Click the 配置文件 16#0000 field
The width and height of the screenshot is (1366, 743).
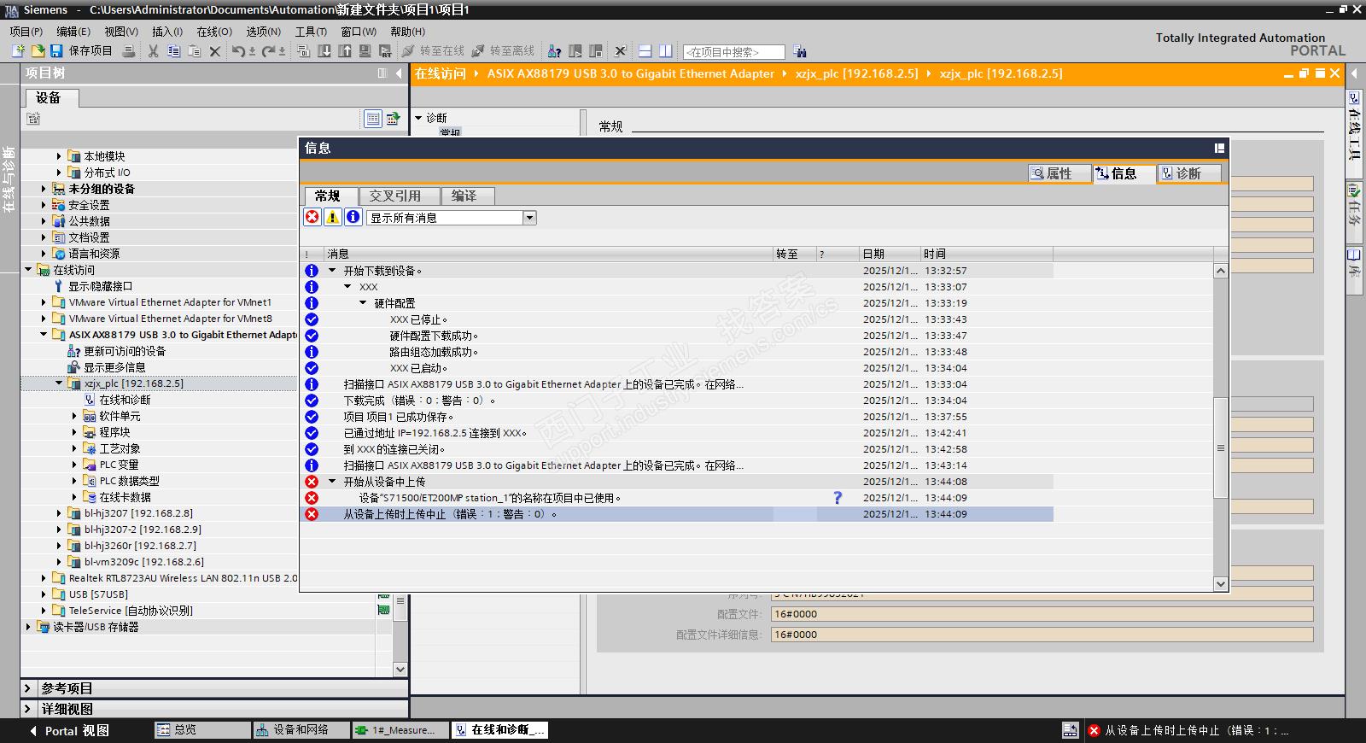1042,614
